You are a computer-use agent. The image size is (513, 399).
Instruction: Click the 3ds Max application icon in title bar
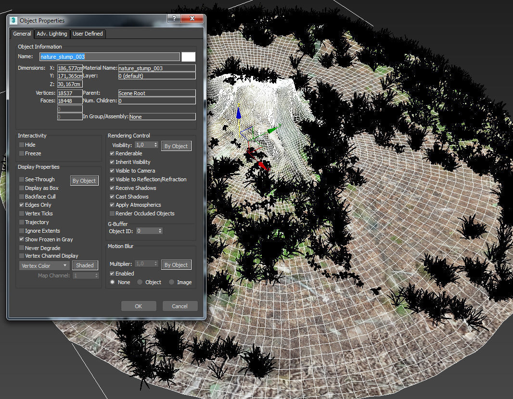coord(13,20)
